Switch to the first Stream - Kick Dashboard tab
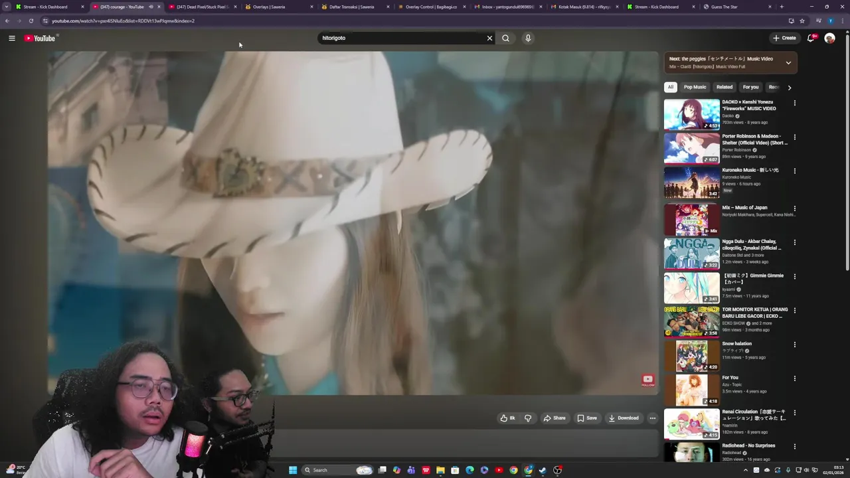The width and height of the screenshot is (850, 478). coord(50,7)
